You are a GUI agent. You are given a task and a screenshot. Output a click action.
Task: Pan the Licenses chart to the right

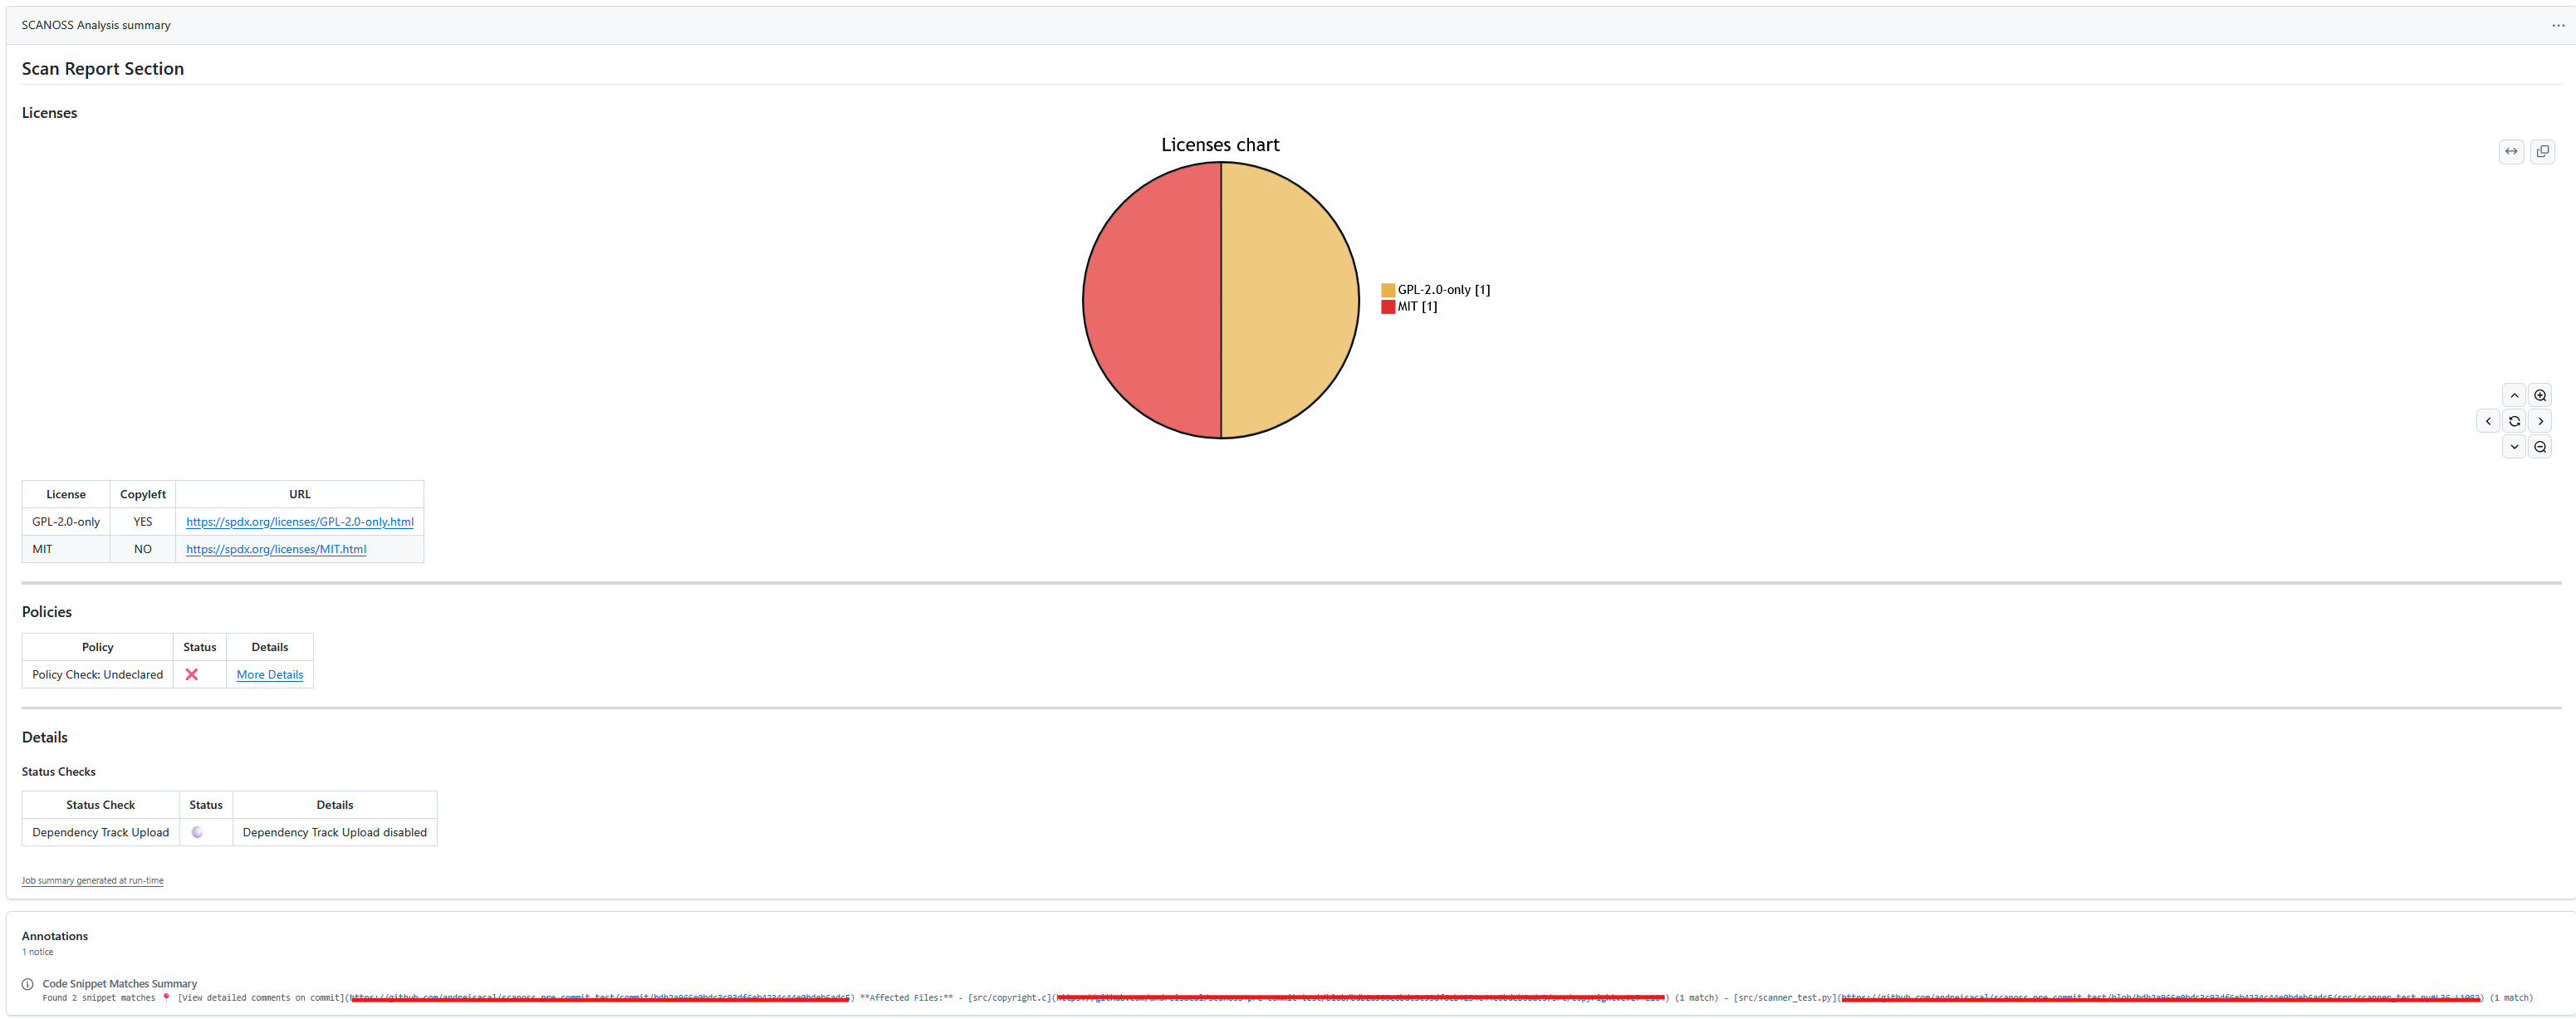click(2540, 420)
